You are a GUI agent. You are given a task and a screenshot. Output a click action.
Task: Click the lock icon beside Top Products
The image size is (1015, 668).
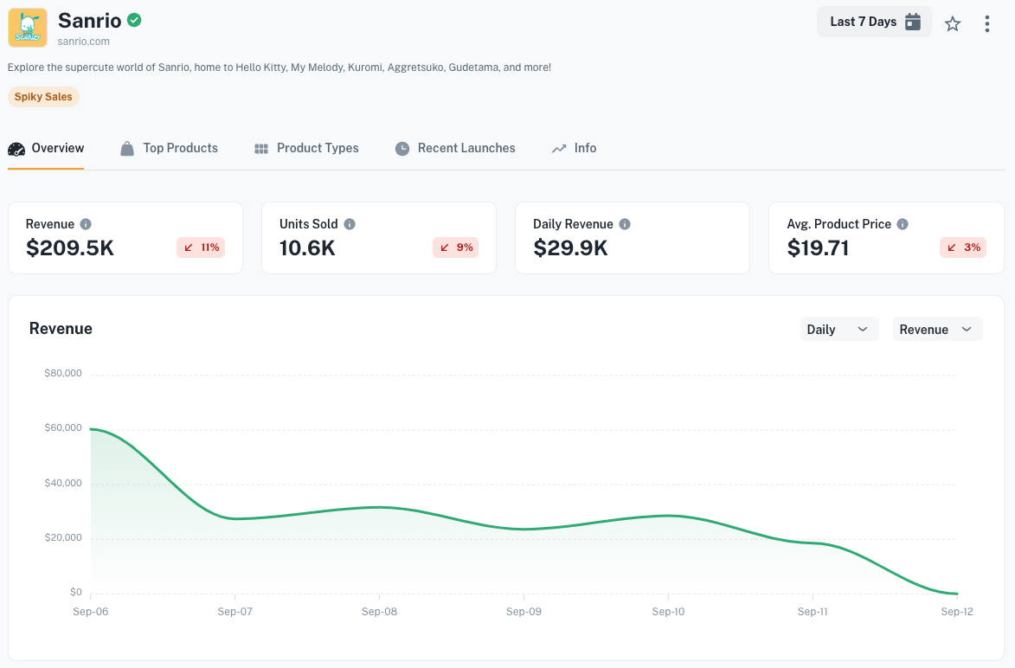point(125,148)
